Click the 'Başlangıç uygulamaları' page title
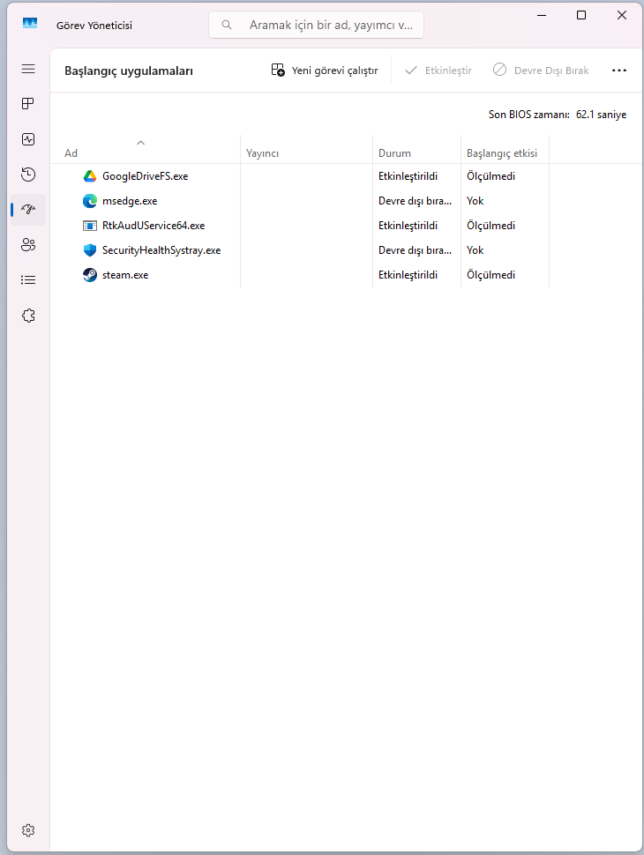The image size is (644, 855). coord(129,71)
